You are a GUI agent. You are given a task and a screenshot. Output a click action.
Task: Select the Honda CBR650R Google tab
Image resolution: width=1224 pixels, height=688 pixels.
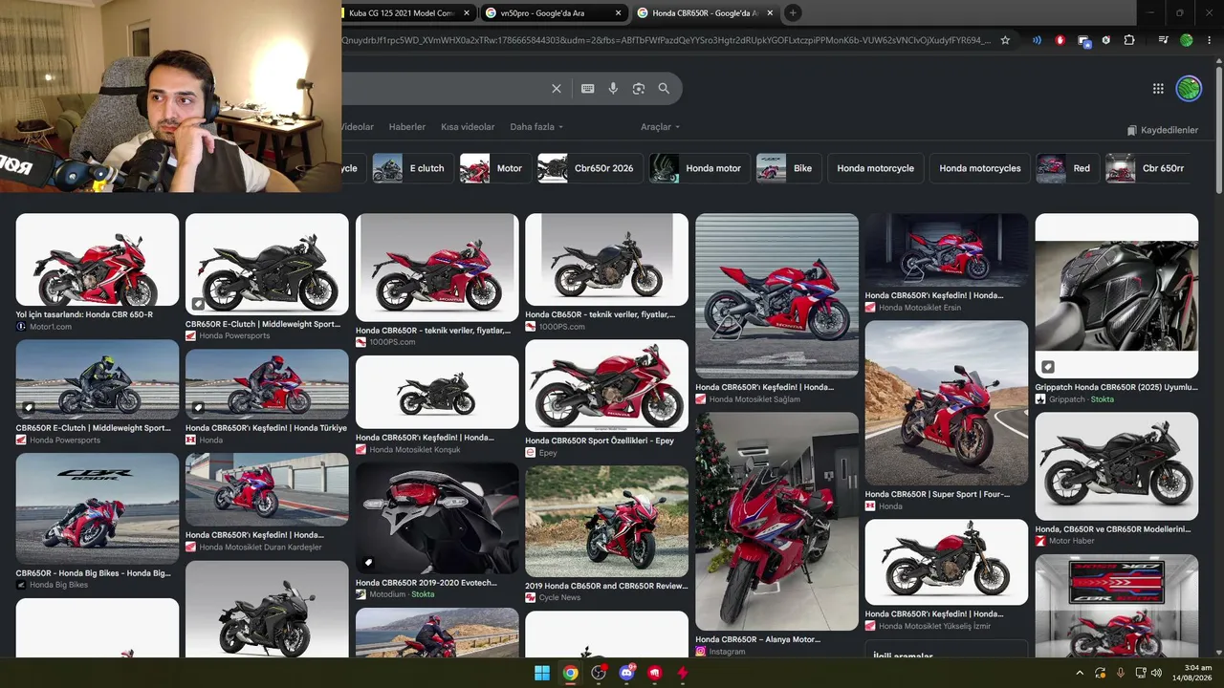704,12
